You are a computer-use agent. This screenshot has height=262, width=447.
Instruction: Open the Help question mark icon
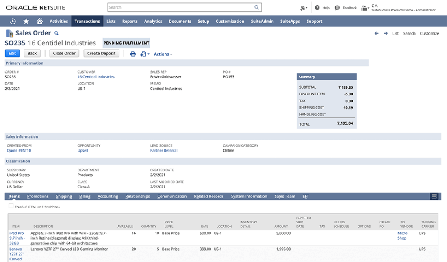(x=317, y=8)
